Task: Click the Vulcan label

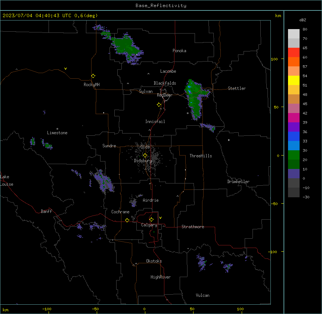Action: click(x=202, y=295)
